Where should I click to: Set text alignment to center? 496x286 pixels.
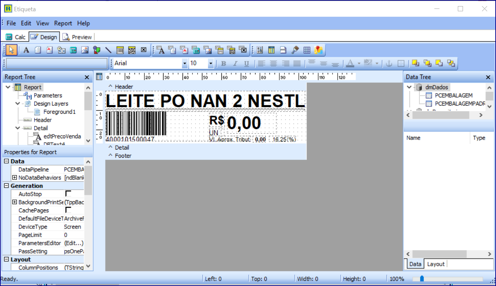pyautogui.click(x=273, y=63)
